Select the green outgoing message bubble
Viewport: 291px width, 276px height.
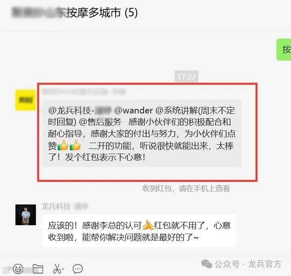point(284,50)
